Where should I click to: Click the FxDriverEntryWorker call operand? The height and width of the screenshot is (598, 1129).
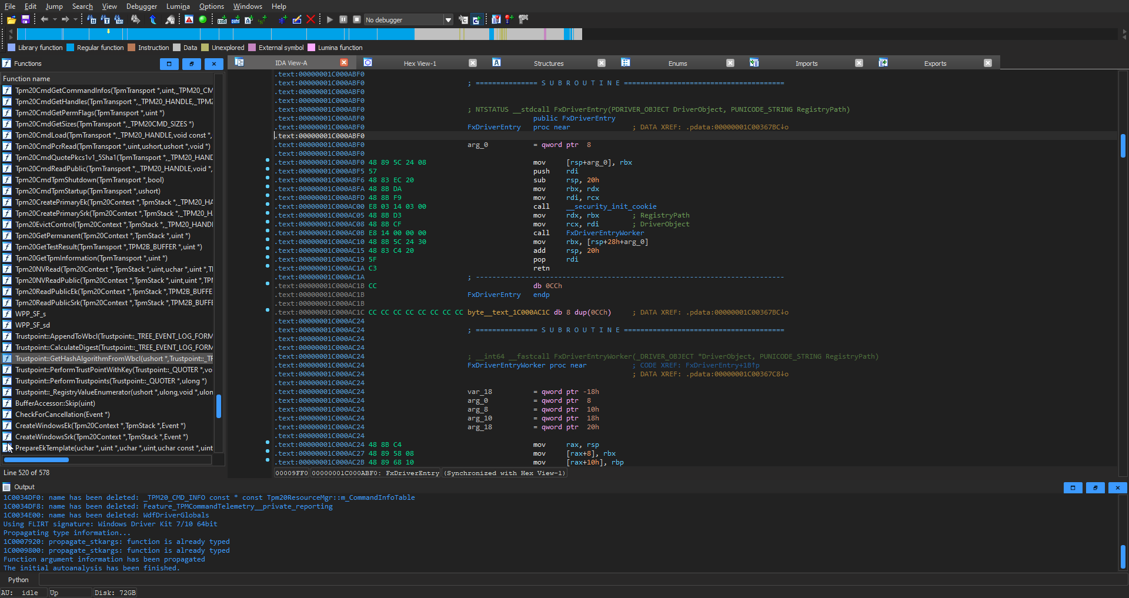tap(604, 233)
